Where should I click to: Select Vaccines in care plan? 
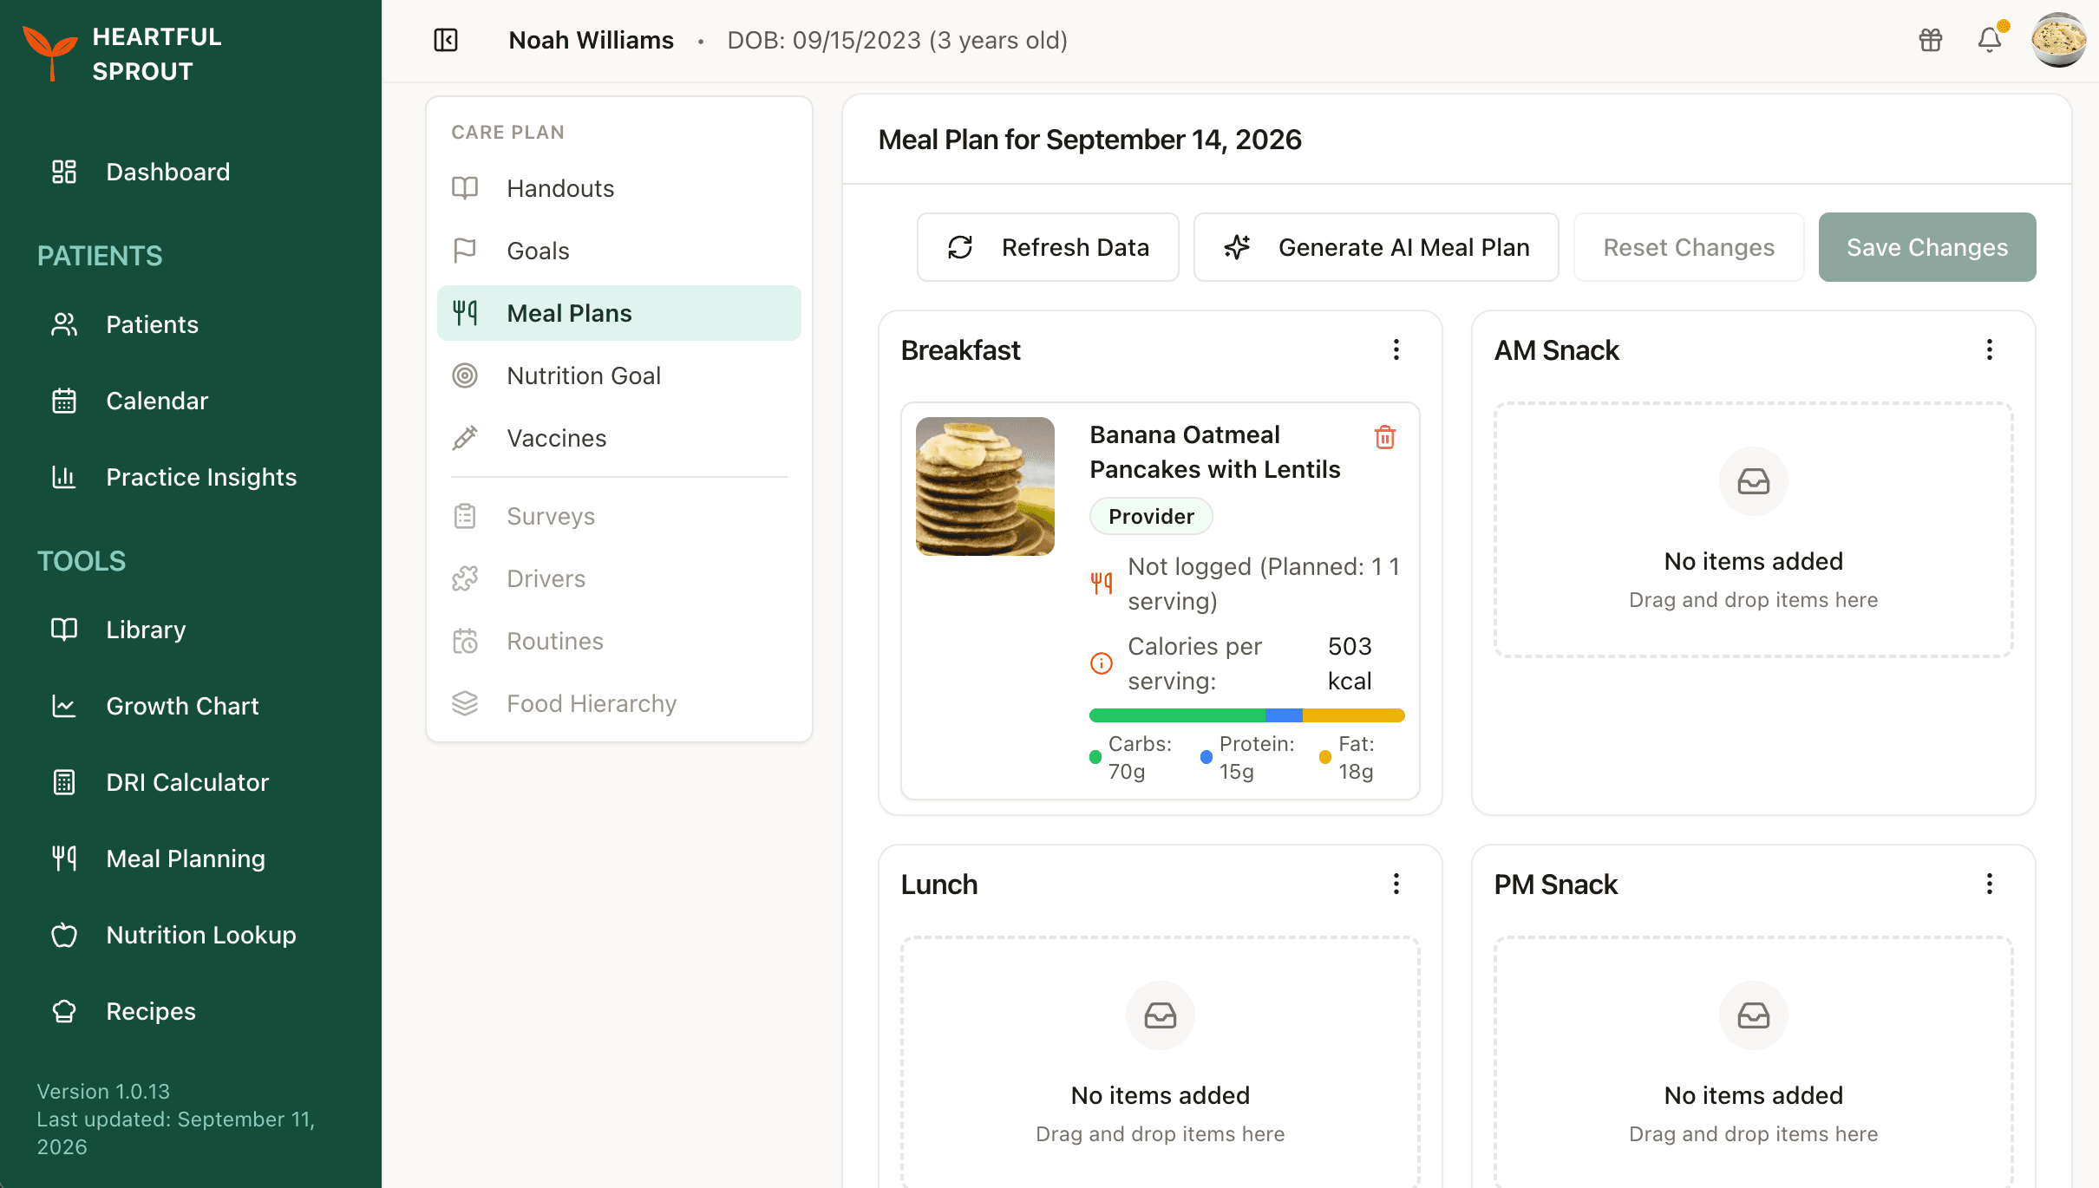click(x=619, y=438)
